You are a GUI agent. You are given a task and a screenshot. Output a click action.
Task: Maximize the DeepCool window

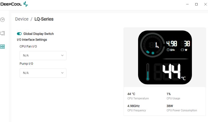pyautogui.click(x=196, y=4)
